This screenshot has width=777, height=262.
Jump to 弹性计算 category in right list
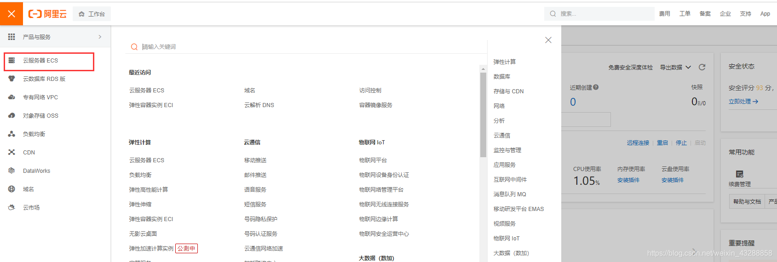pyautogui.click(x=505, y=62)
